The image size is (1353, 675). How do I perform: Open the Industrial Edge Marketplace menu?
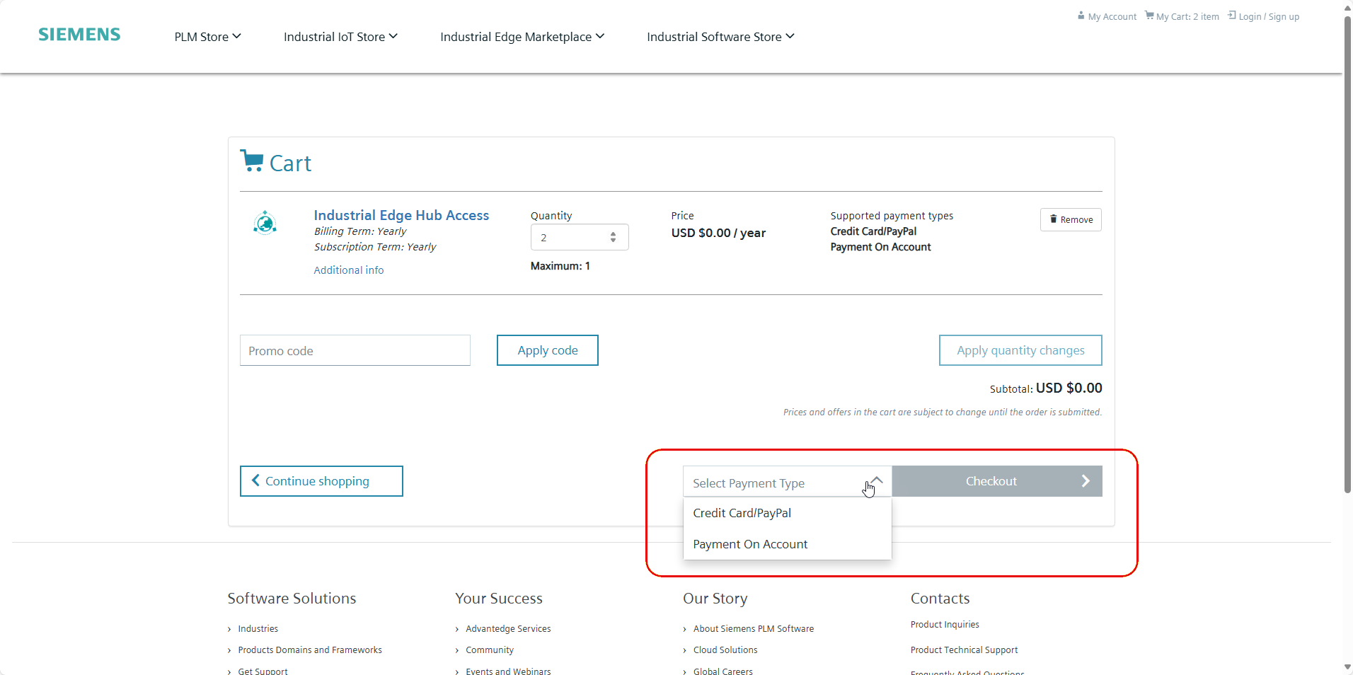pyautogui.click(x=521, y=36)
